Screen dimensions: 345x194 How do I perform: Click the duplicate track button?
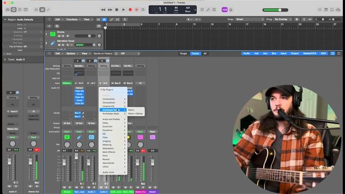pos(57,26)
